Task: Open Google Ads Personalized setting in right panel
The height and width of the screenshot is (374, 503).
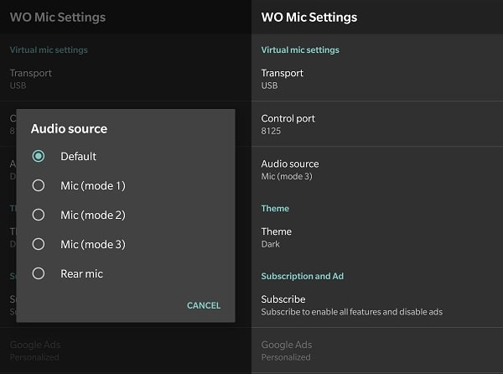Action: [x=377, y=351]
